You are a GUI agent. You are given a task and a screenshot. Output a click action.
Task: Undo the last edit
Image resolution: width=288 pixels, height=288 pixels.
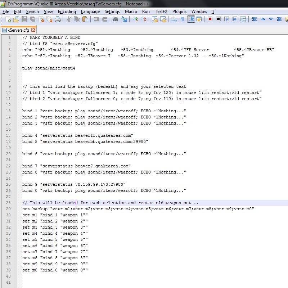(96, 19)
